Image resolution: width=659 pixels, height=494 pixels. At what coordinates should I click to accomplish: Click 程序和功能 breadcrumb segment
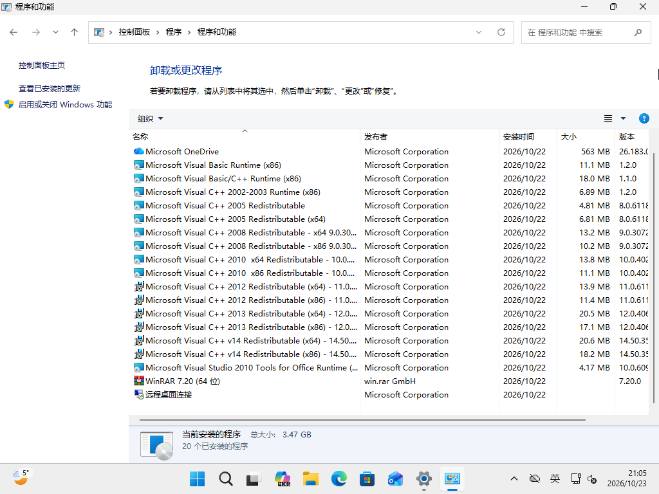tap(217, 32)
